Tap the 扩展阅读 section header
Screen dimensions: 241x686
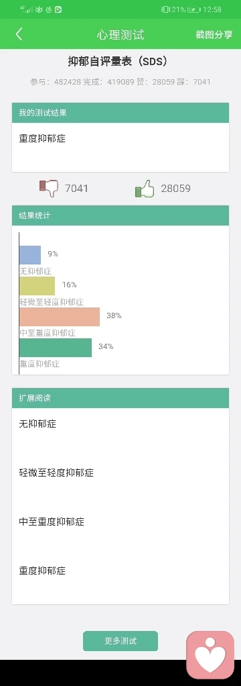tap(120, 398)
